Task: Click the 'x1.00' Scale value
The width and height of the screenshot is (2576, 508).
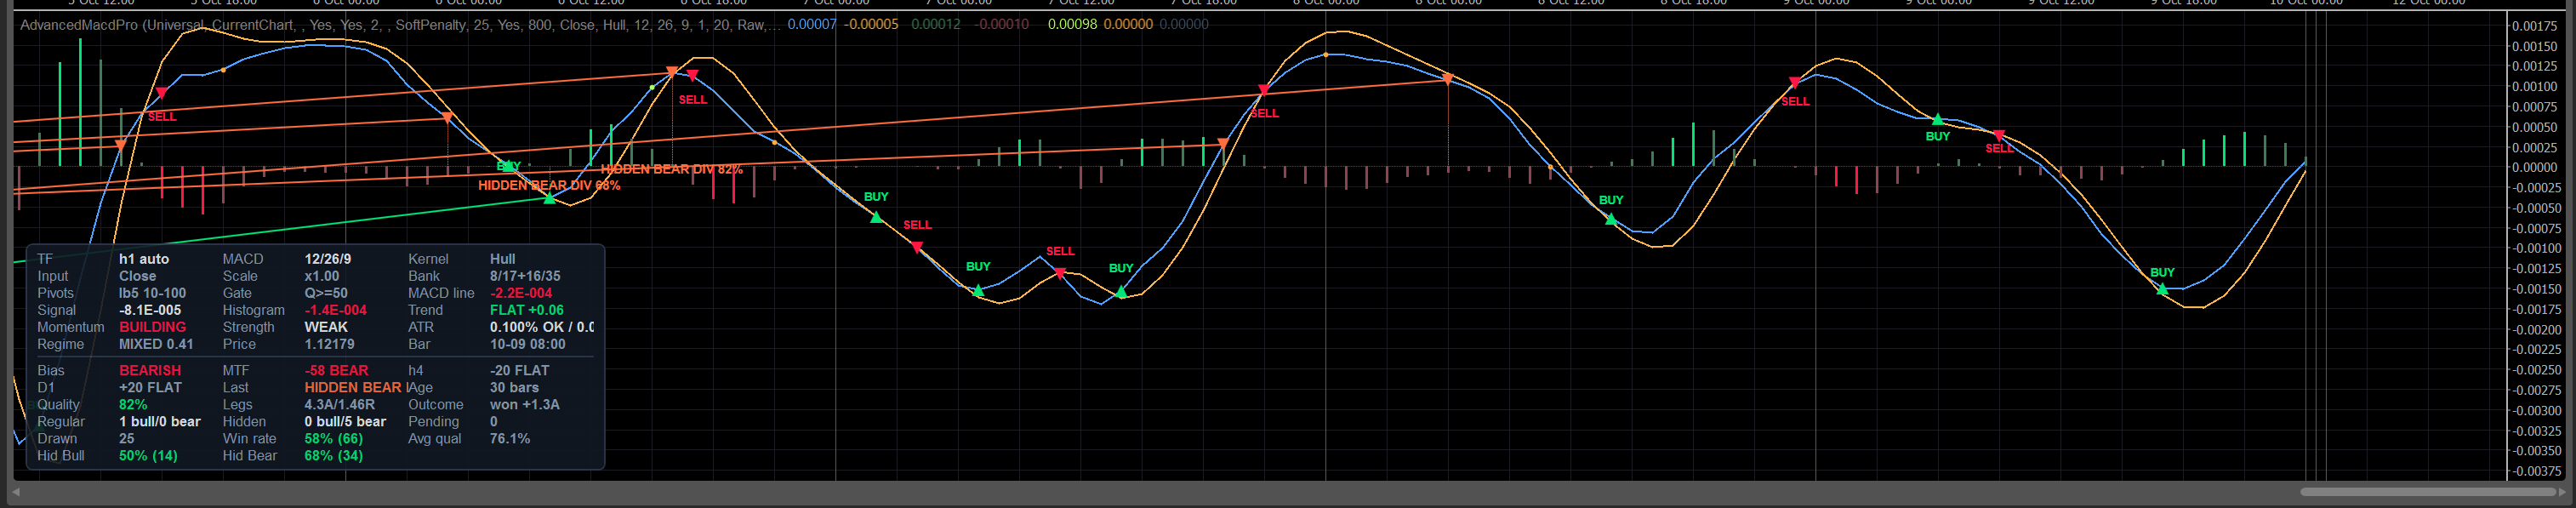Action: click(322, 276)
